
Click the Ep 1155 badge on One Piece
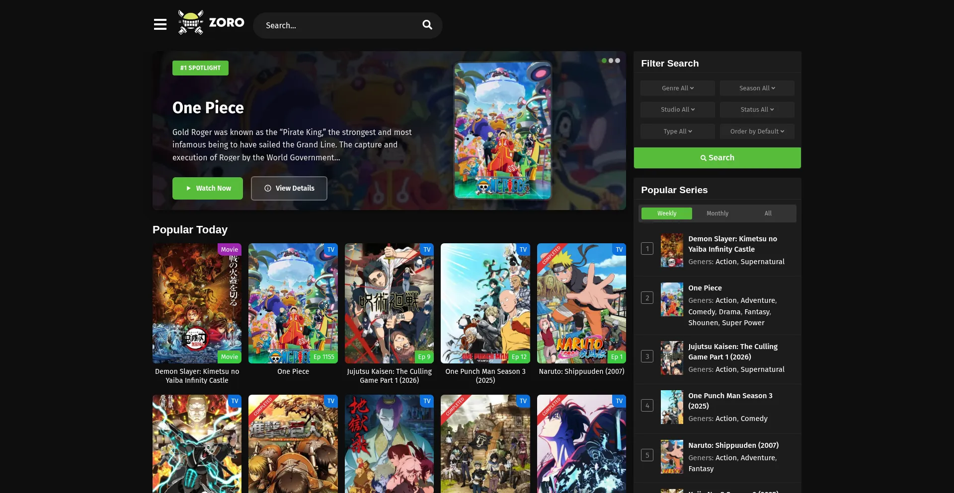tap(324, 357)
